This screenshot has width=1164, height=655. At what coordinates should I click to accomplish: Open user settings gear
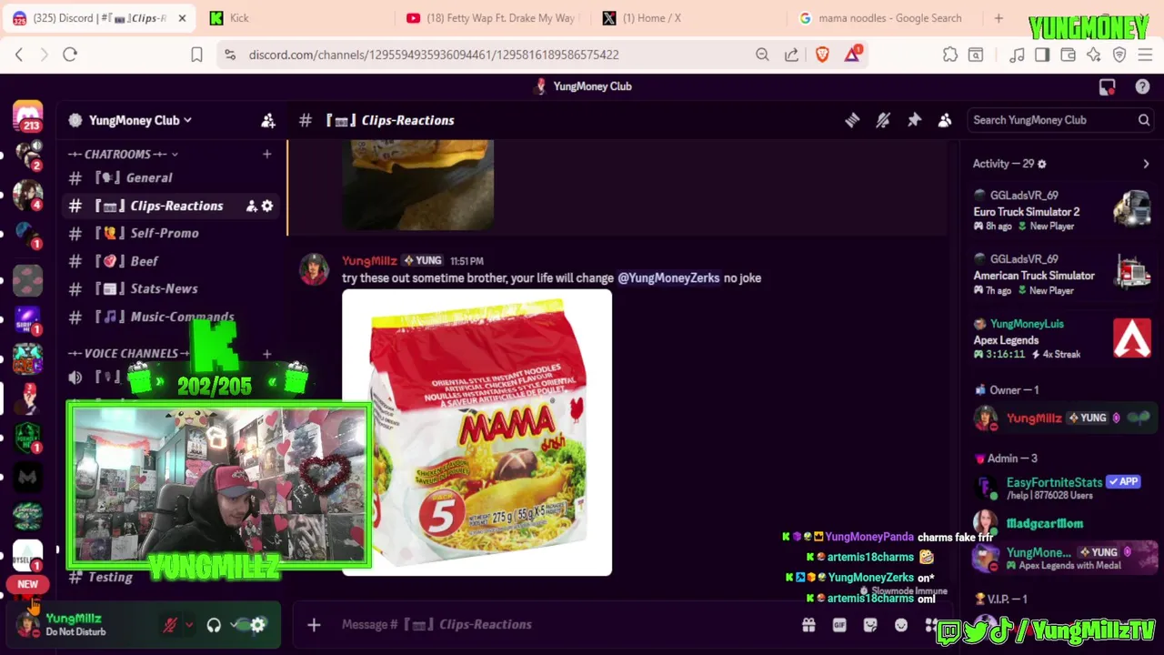pyautogui.click(x=258, y=625)
